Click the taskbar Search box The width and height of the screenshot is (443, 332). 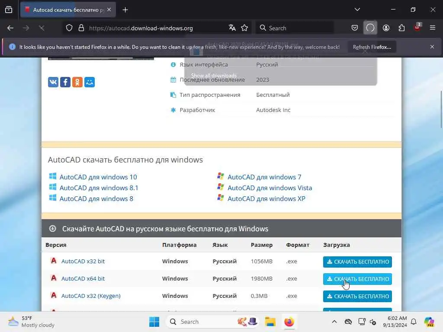click(212, 322)
